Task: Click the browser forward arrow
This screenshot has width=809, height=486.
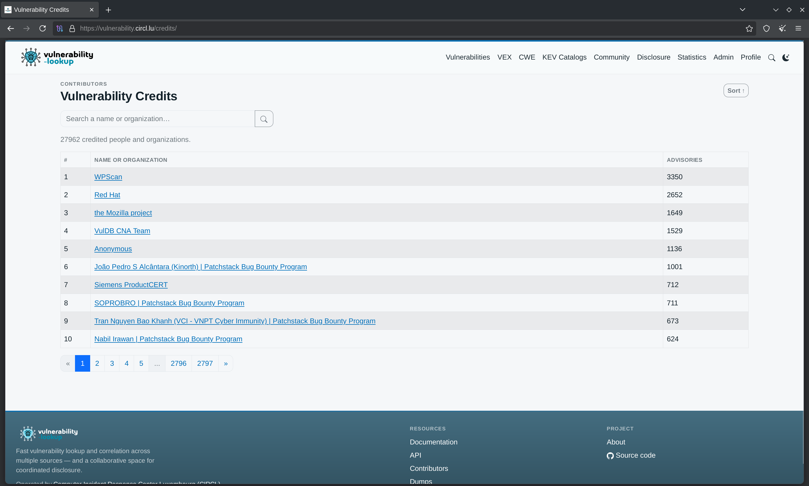Action: (x=26, y=28)
